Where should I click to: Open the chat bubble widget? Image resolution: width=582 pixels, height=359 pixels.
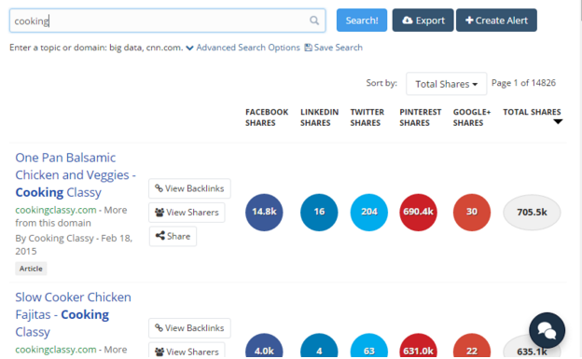coord(547,330)
